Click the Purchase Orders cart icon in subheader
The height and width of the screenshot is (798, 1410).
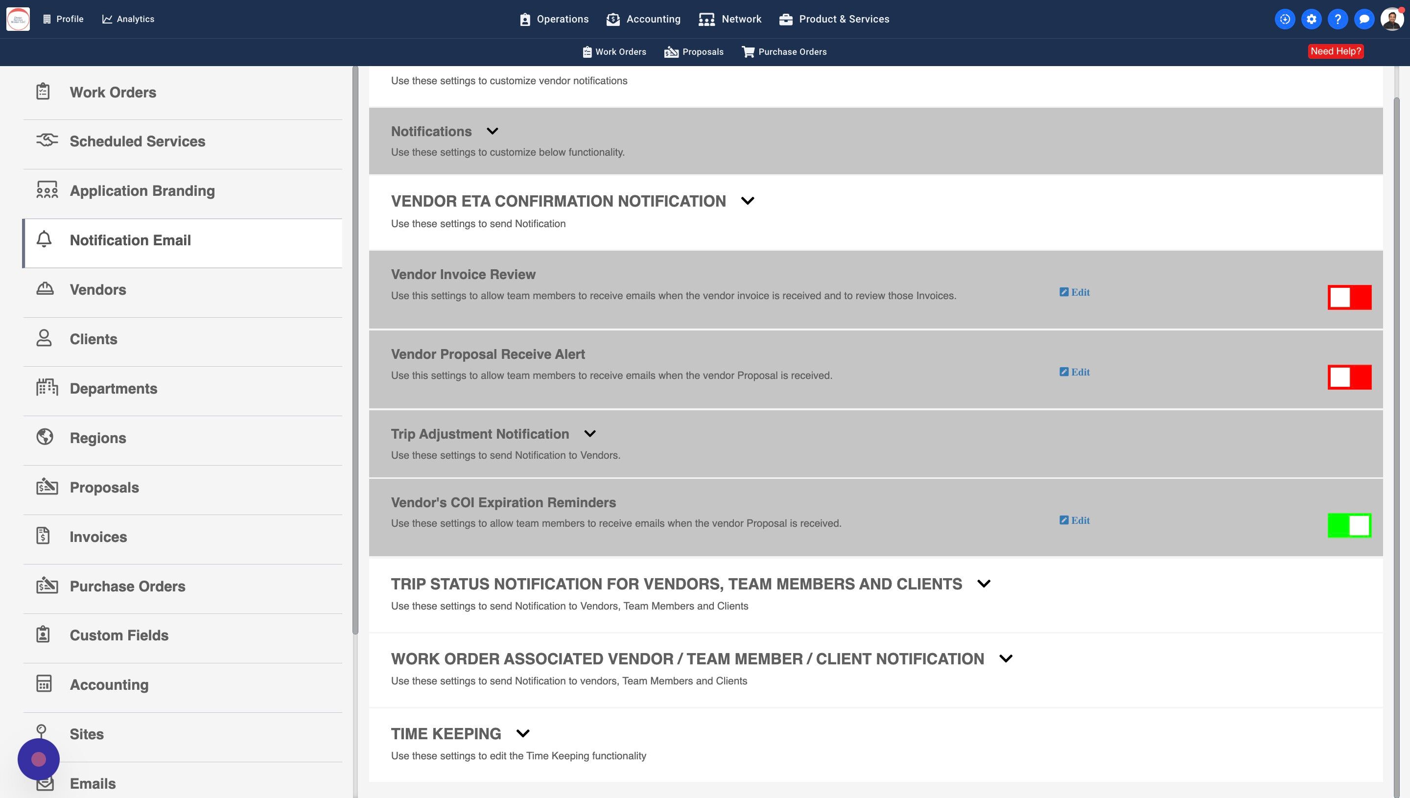[748, 51]
